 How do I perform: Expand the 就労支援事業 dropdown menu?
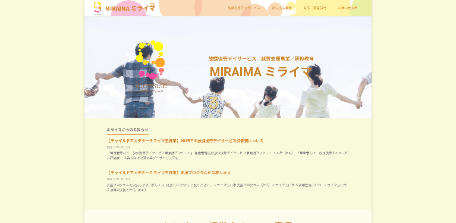[x=283, y=8]
